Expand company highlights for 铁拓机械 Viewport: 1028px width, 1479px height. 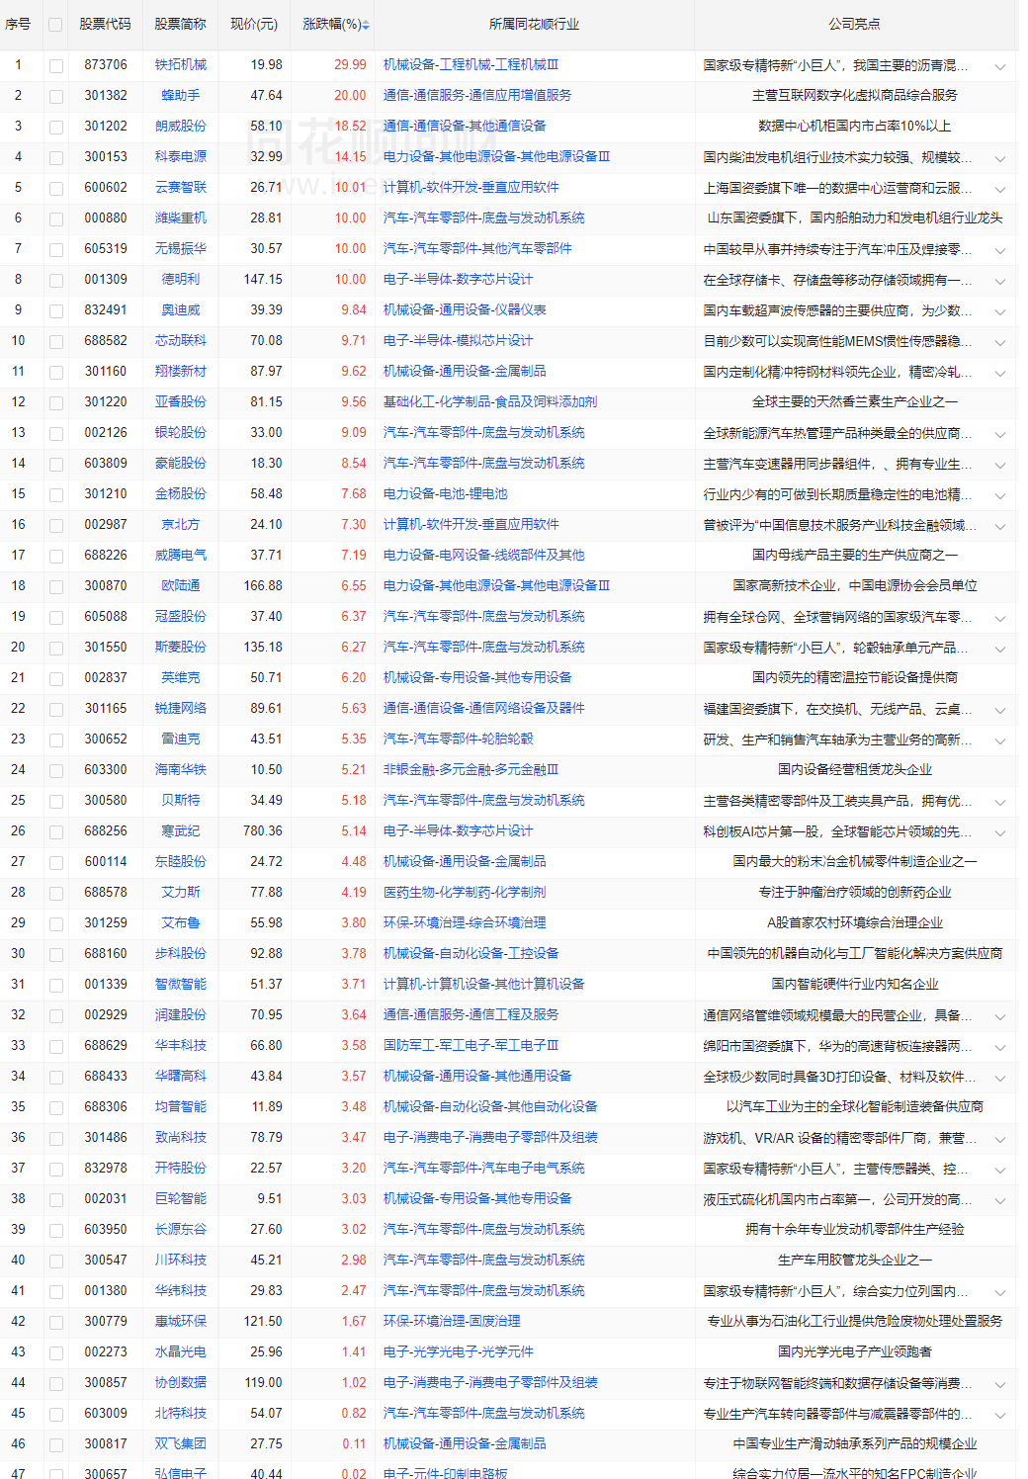pyautogui.click(x=1000, y=66)
